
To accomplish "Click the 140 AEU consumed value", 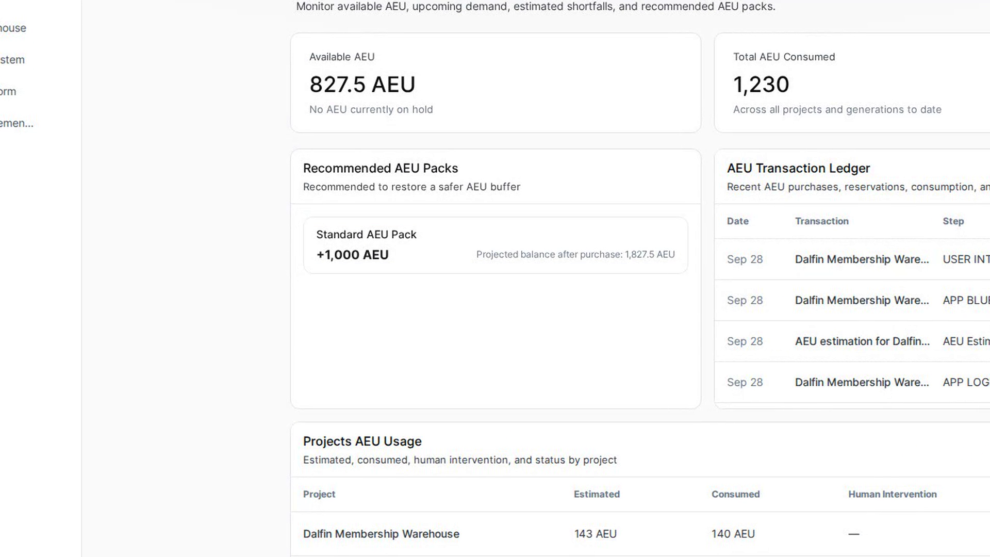I will point(733,534).
